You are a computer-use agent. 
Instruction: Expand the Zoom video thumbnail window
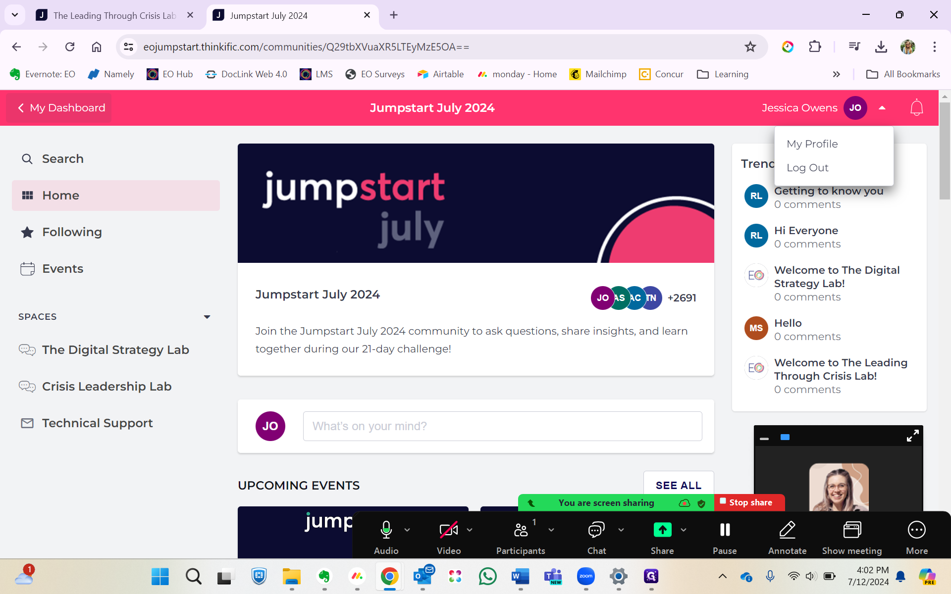click(912, 436)
